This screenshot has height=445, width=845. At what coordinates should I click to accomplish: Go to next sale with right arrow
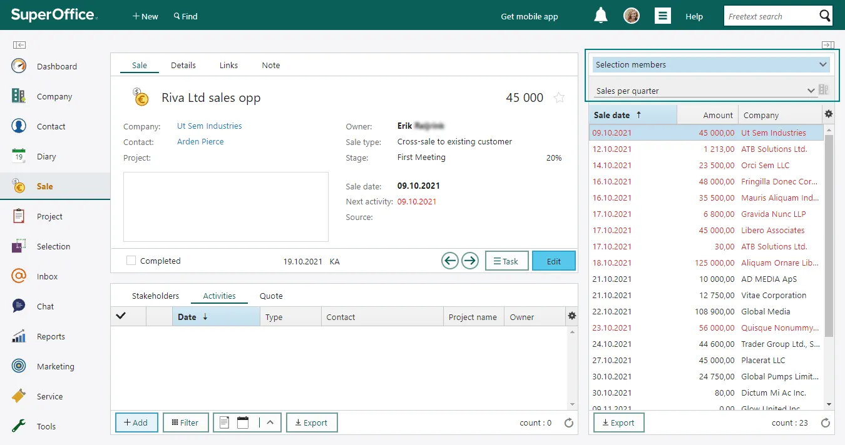(470, 261)
